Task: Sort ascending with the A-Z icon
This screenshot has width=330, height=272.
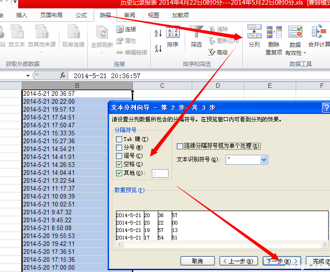Action: click(158, 33)
